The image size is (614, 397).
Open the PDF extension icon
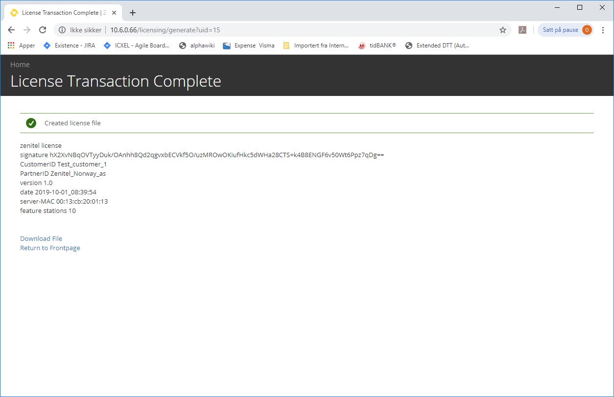coord(522,30)
